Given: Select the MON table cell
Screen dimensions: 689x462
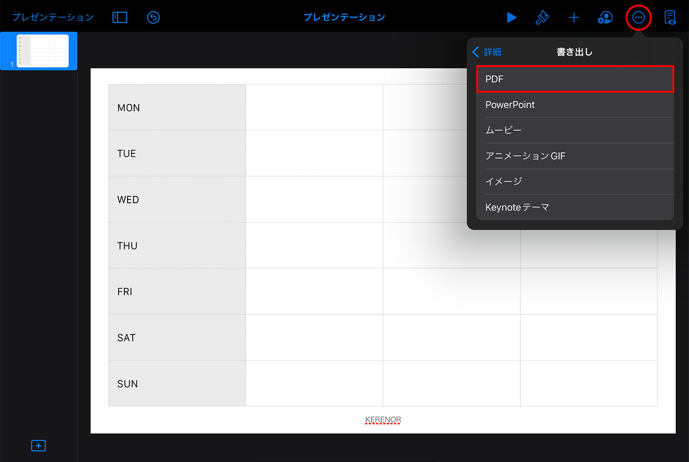Looking at the screenshot, I should pos(177,107).
